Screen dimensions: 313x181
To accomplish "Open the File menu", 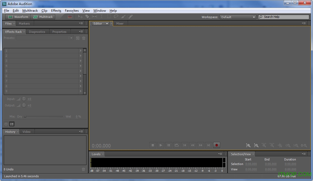I will click(6, 11).
